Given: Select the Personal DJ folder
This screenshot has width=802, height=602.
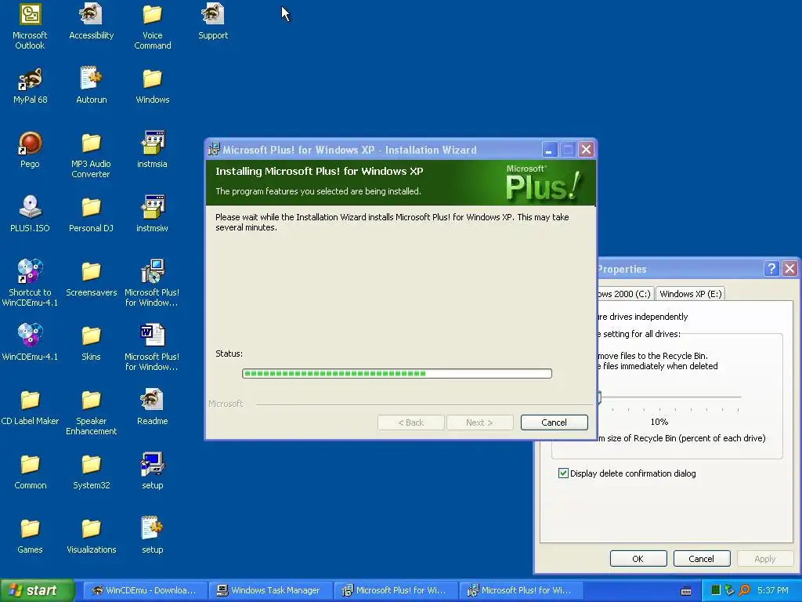Looking at the screenshot, I should point(91,215).
